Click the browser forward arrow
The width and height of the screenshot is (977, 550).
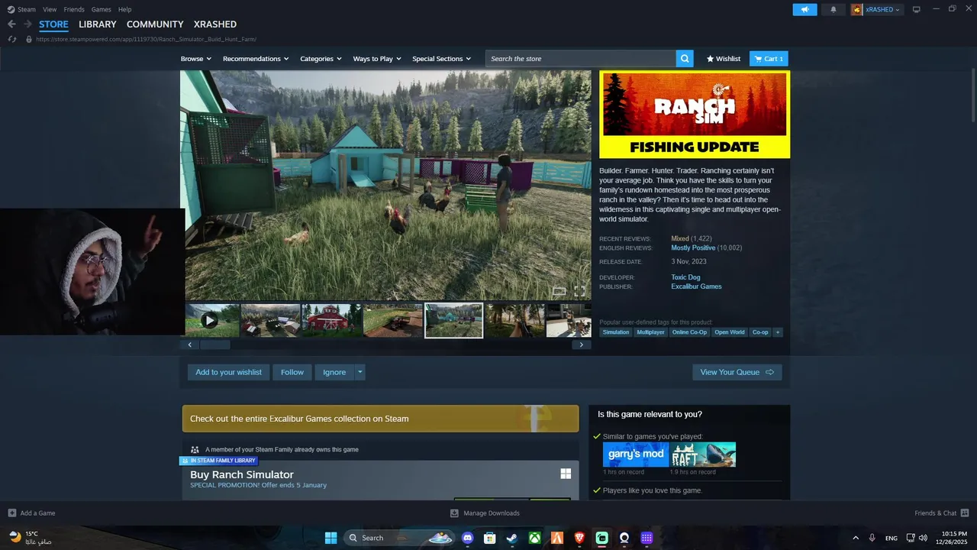pos(27,24)
